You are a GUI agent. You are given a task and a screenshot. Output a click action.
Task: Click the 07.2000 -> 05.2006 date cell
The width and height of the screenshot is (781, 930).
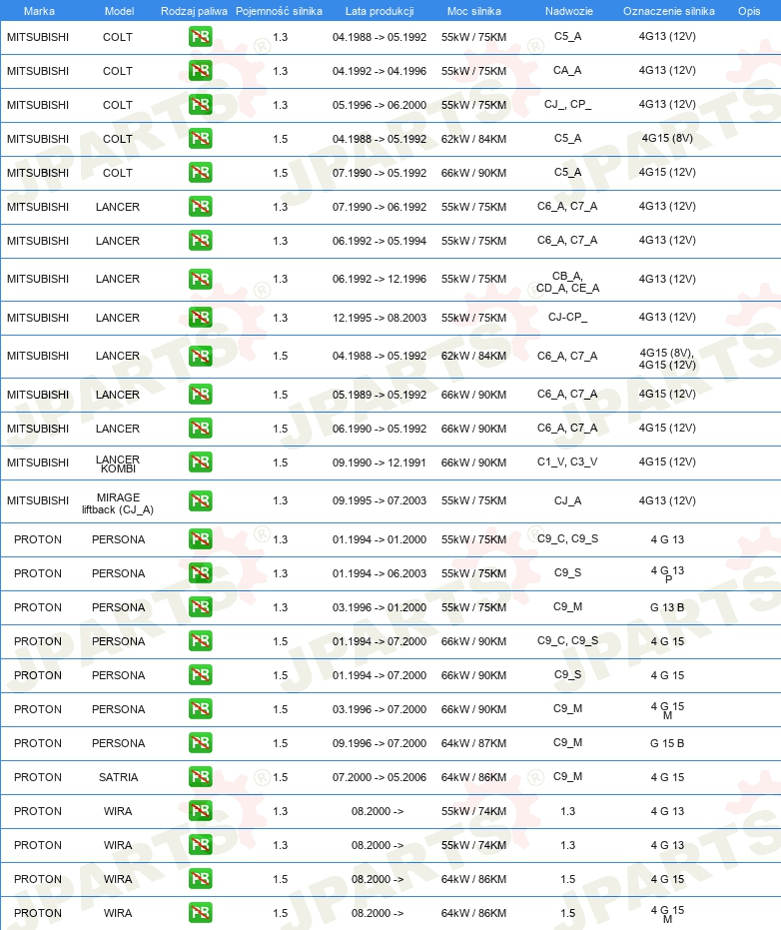click(380, 777)
